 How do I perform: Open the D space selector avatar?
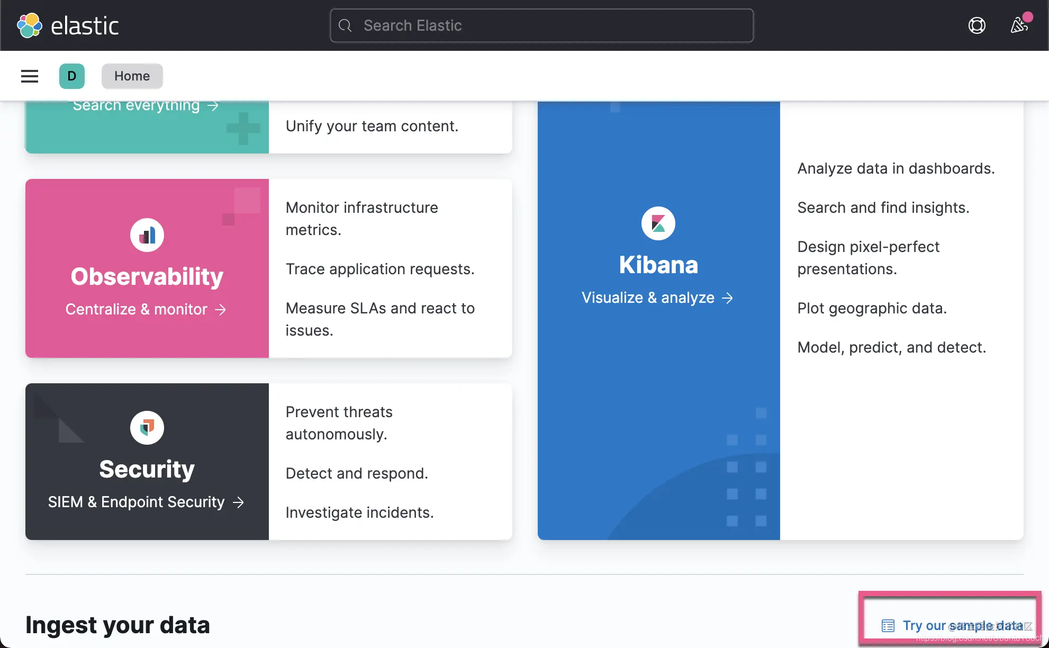pyautogui.click(x=72, y=76)
